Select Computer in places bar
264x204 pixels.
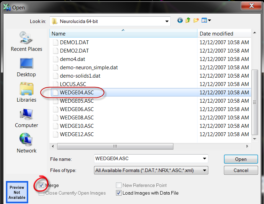coord(26,118)
